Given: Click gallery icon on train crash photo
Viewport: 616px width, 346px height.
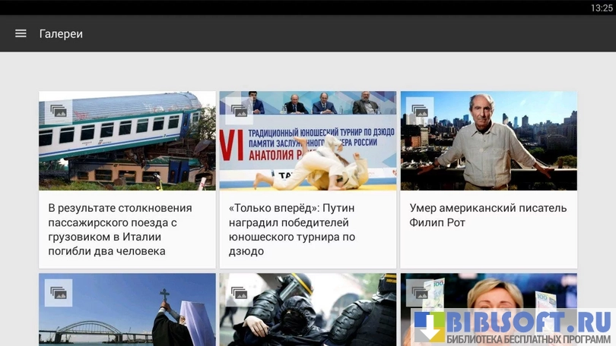Looking at the screenshot, I should click(59, 111).
